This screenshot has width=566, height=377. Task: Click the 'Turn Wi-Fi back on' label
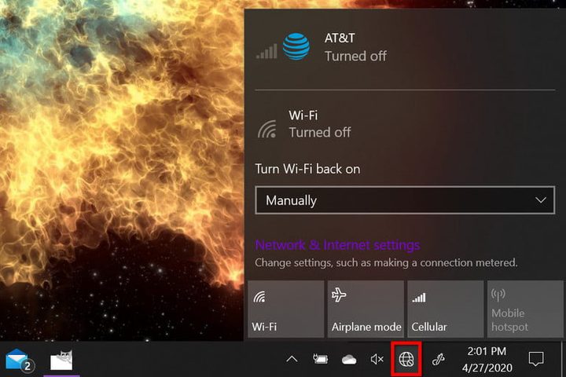(x=307, y=169)
